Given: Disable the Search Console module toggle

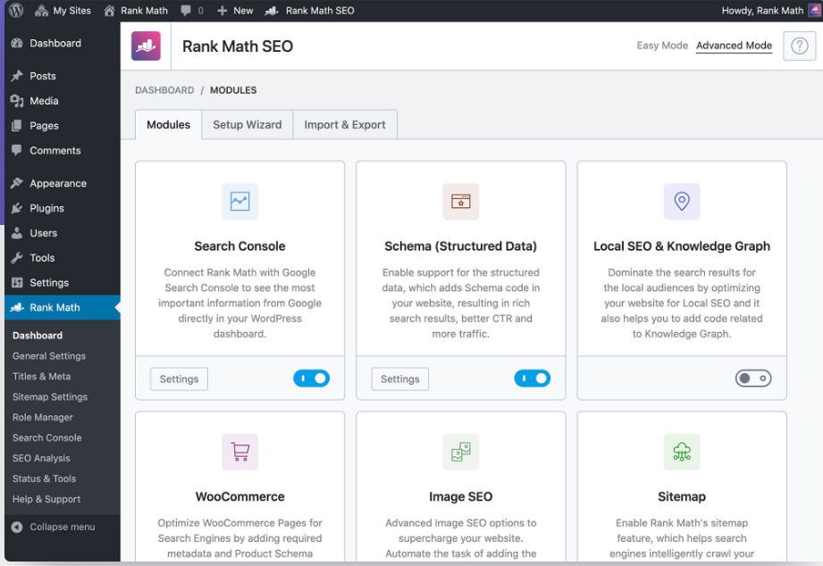Looking at the screenshot, I should (311, 379).
